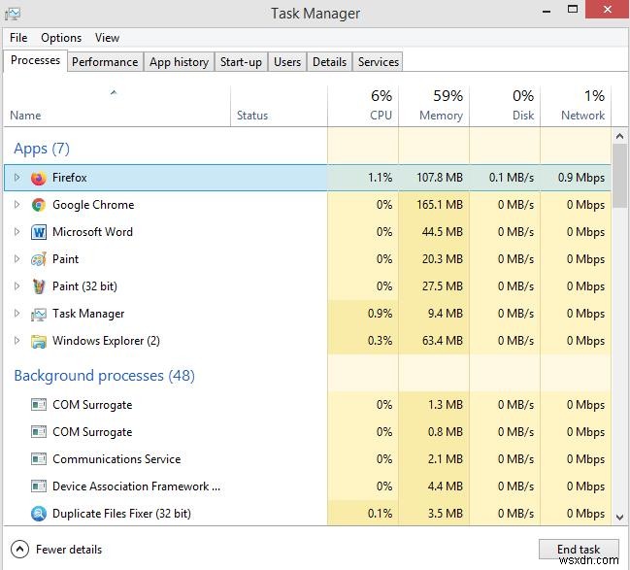Click the scrollbar down arrow
630x570 pixels.
click(x=619, y=517)
